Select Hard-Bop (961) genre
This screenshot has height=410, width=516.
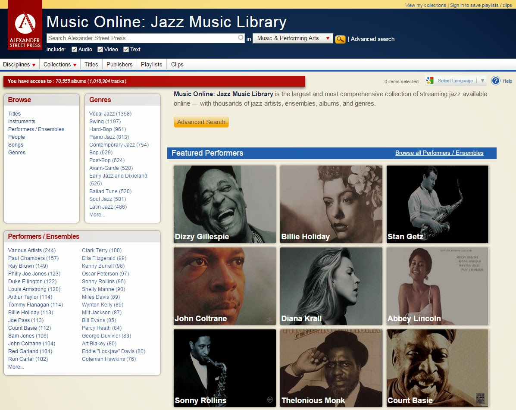pos(108,129)
